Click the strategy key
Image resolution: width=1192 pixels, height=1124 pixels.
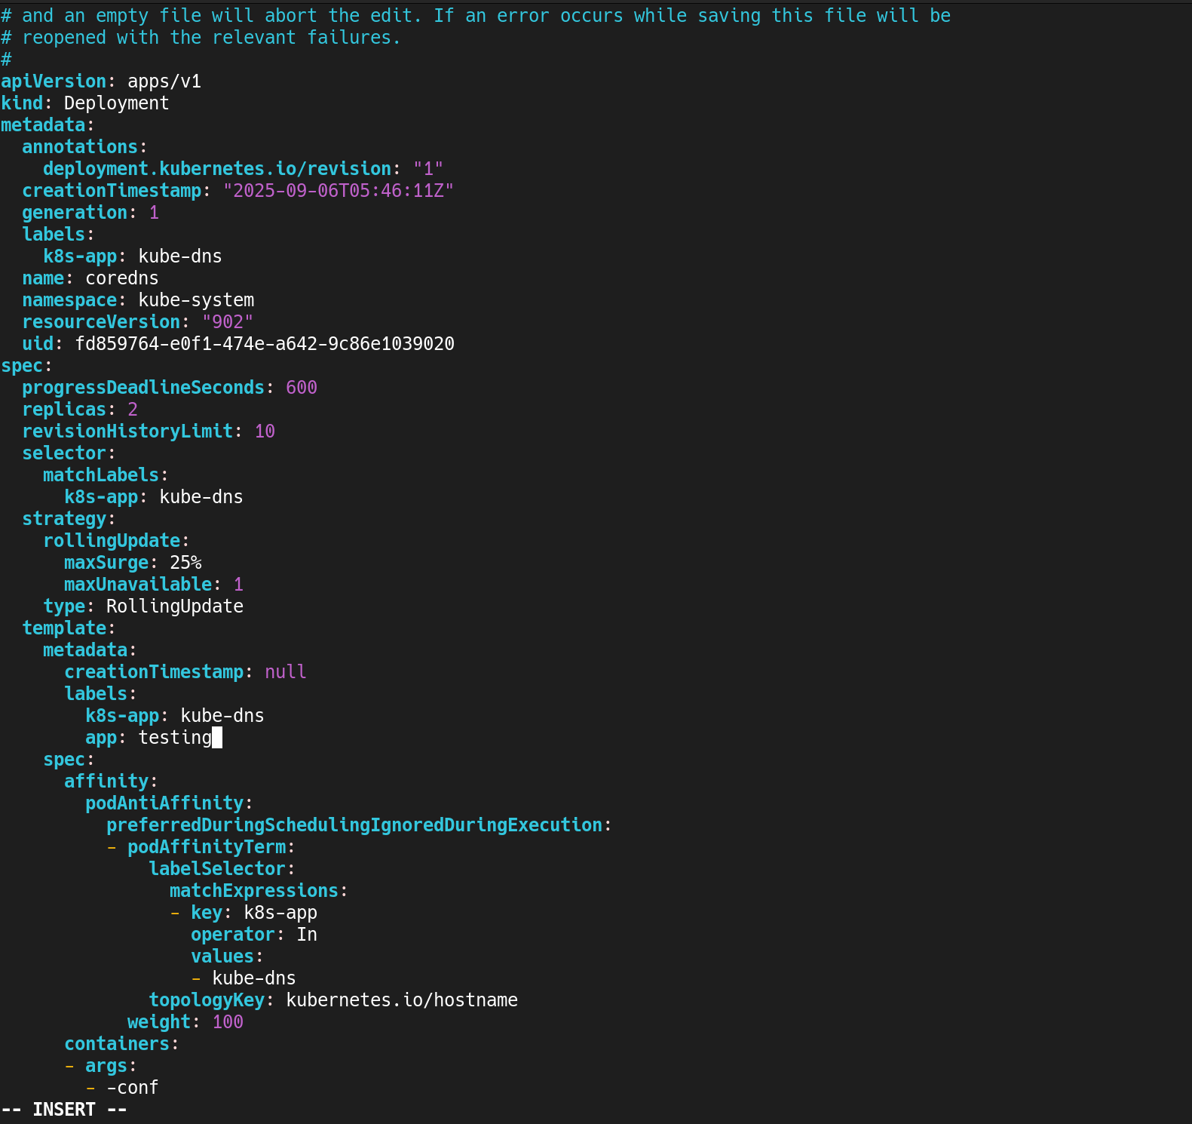pos(64,519)
